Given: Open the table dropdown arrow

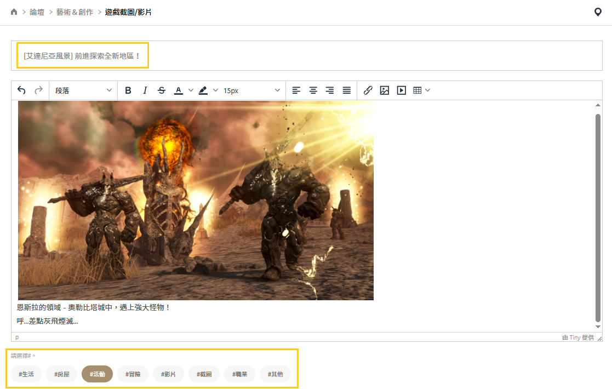Looking at the screenshot, I should click(x=428, y=90).
